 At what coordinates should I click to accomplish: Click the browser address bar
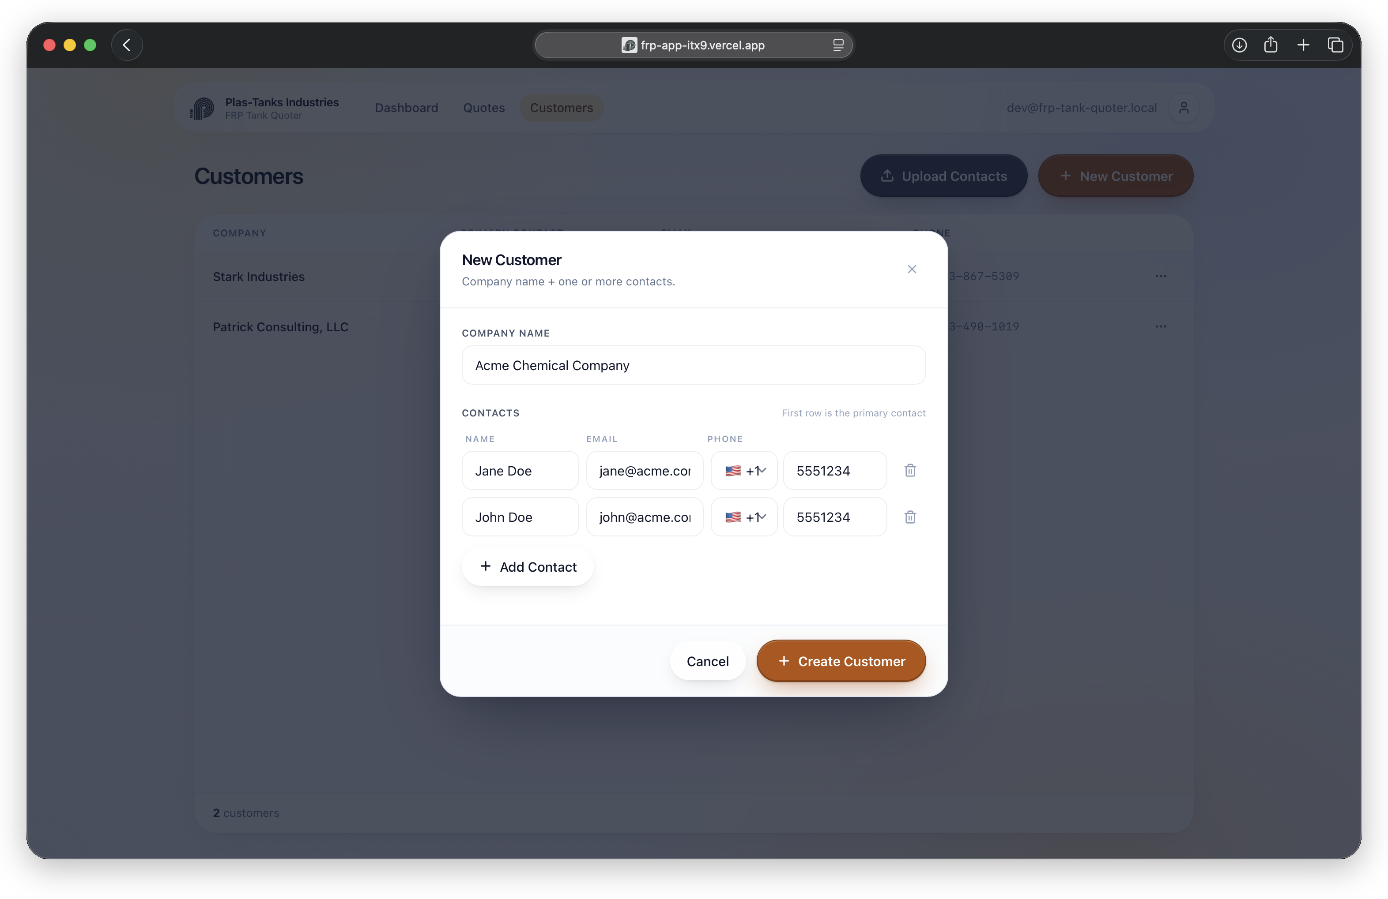[x=694, y=45]
